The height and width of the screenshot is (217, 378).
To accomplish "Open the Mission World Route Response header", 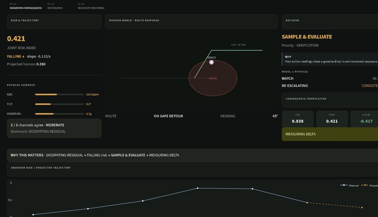I will 191,22.
